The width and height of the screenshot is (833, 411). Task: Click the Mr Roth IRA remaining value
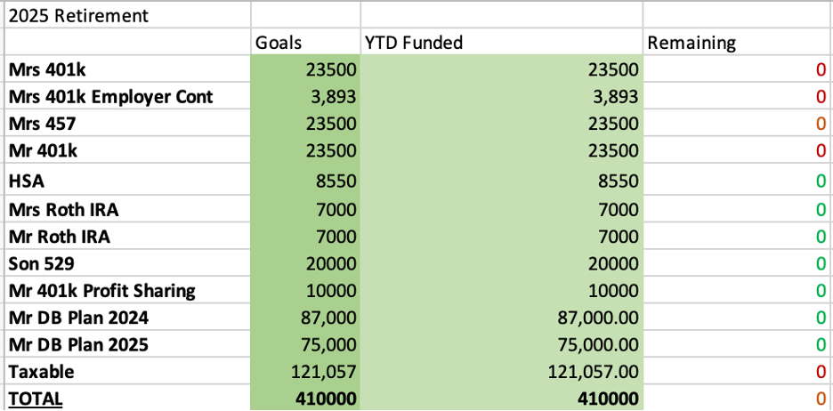click(x=821, y=238)
